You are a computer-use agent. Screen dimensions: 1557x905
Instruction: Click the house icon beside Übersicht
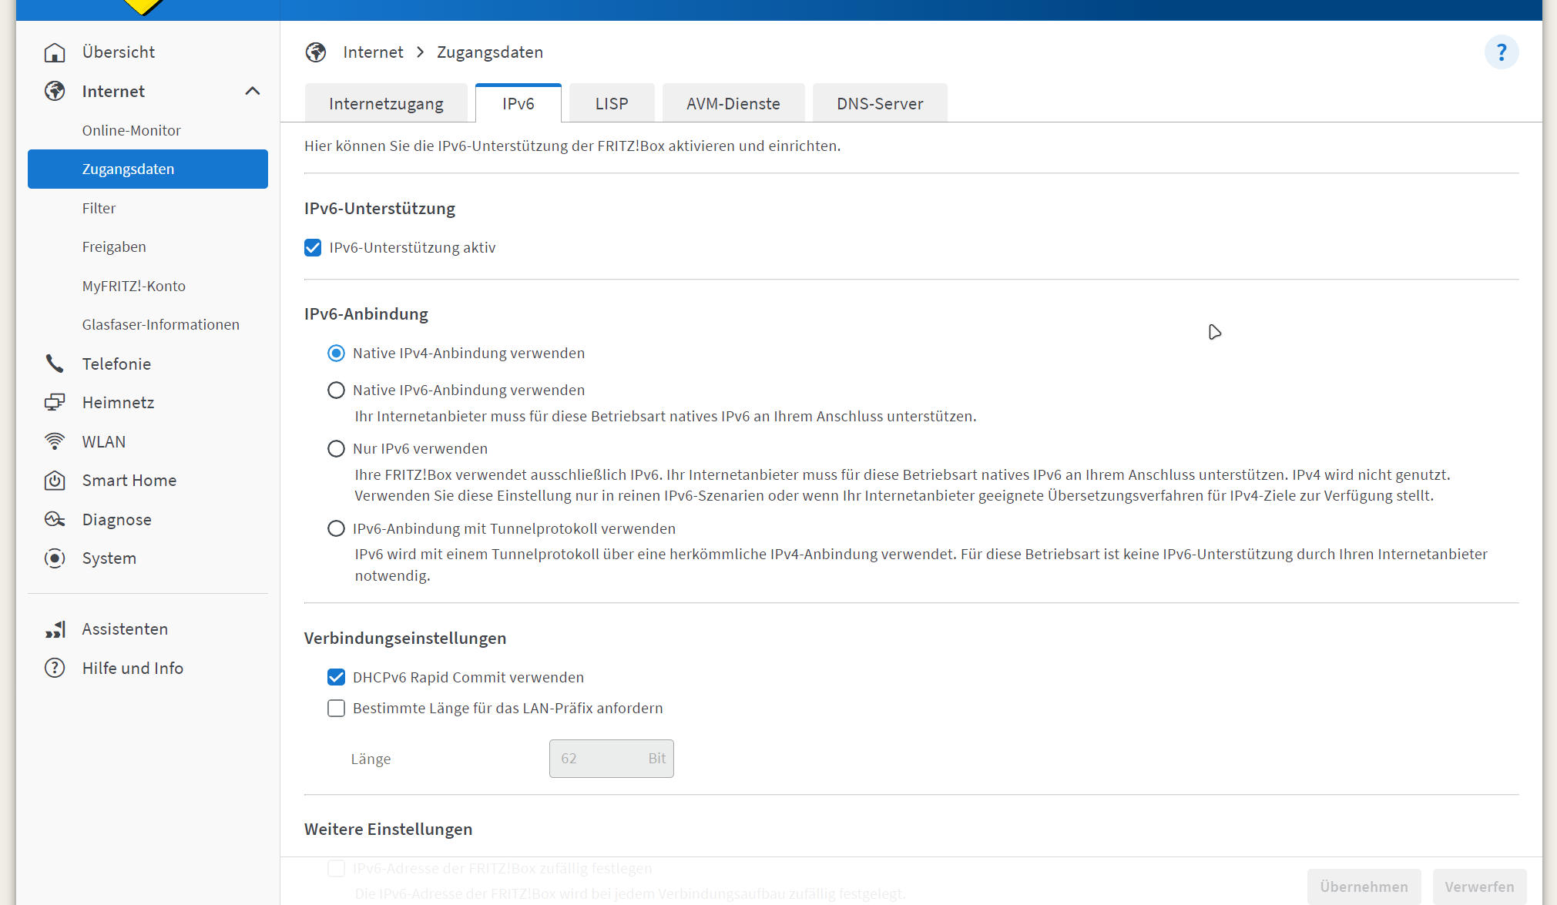tap(55, 52)
